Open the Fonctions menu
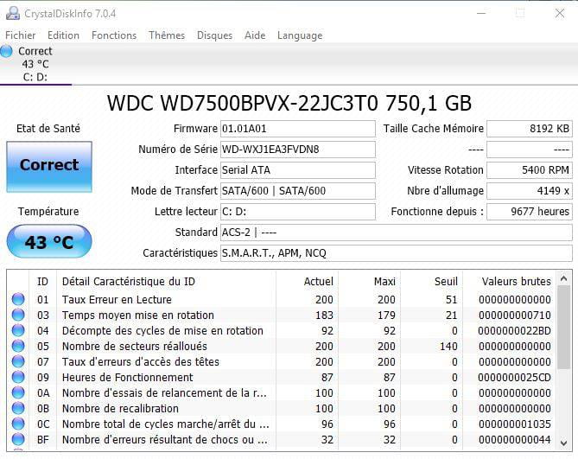 tap(114, 35)
